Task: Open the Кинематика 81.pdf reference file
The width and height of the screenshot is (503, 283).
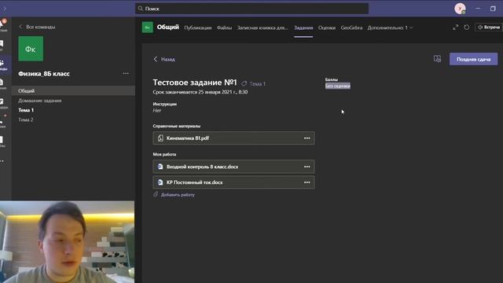Action: tap(233, 138)
